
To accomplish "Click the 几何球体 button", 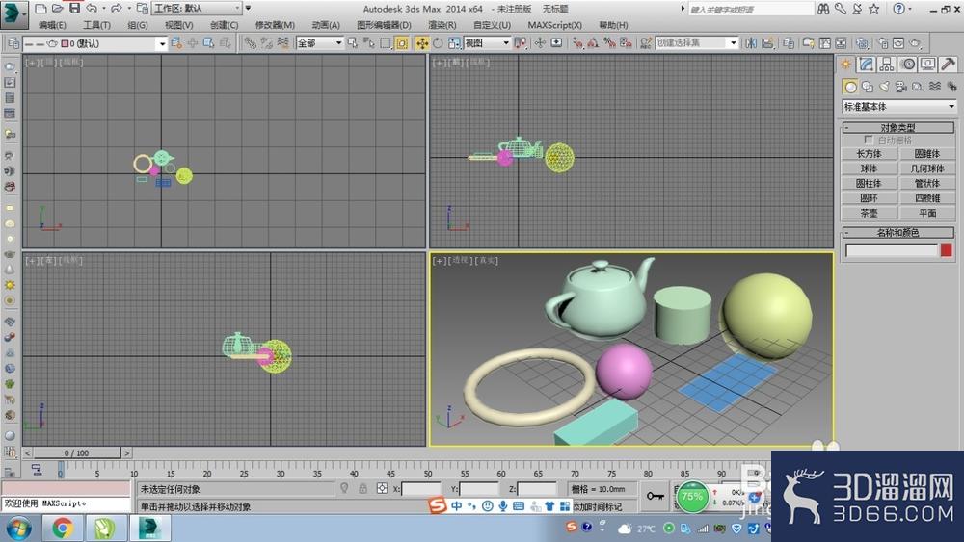I will pos(927,168).
